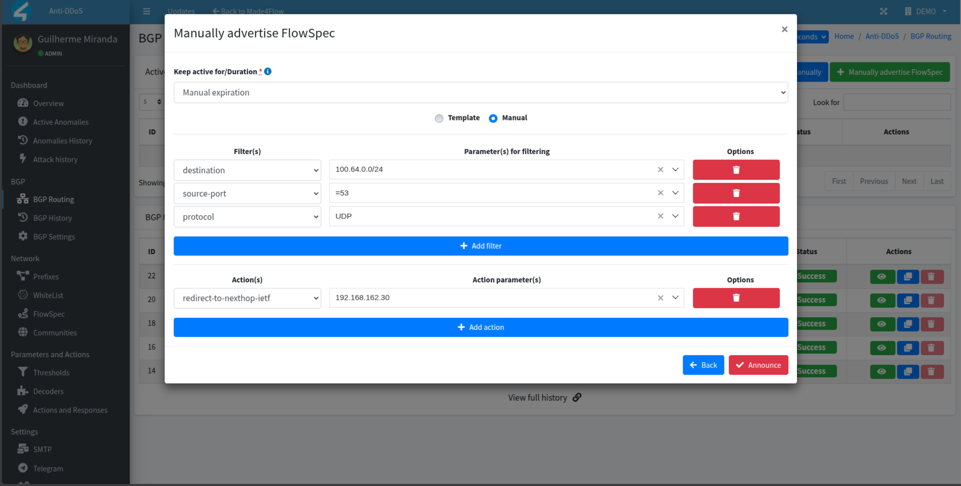This screenshot has height=486, width=961.
Task: Delete the source-port filter row
Action: (736, 193)
